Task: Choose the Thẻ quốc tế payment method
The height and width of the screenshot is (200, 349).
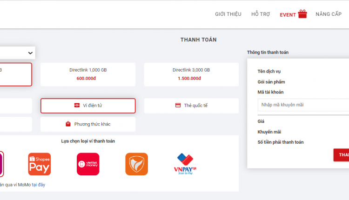Action: pos(191,106)
